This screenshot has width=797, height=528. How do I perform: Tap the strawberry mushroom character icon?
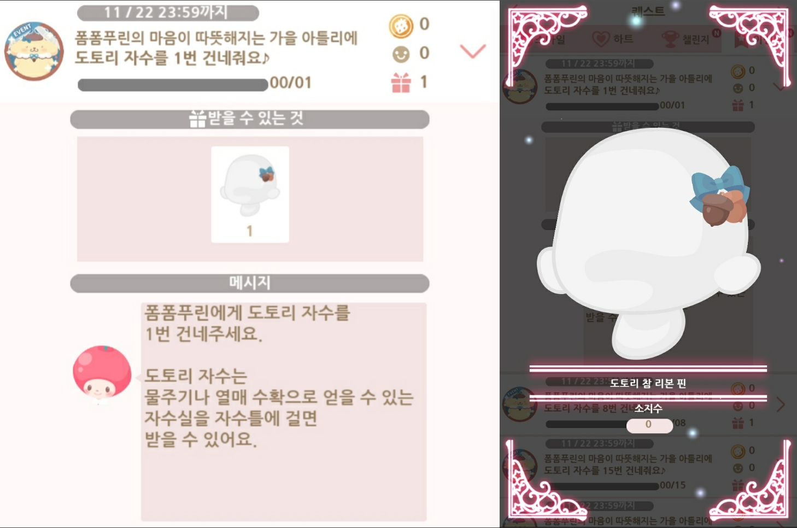pos(102,373)
